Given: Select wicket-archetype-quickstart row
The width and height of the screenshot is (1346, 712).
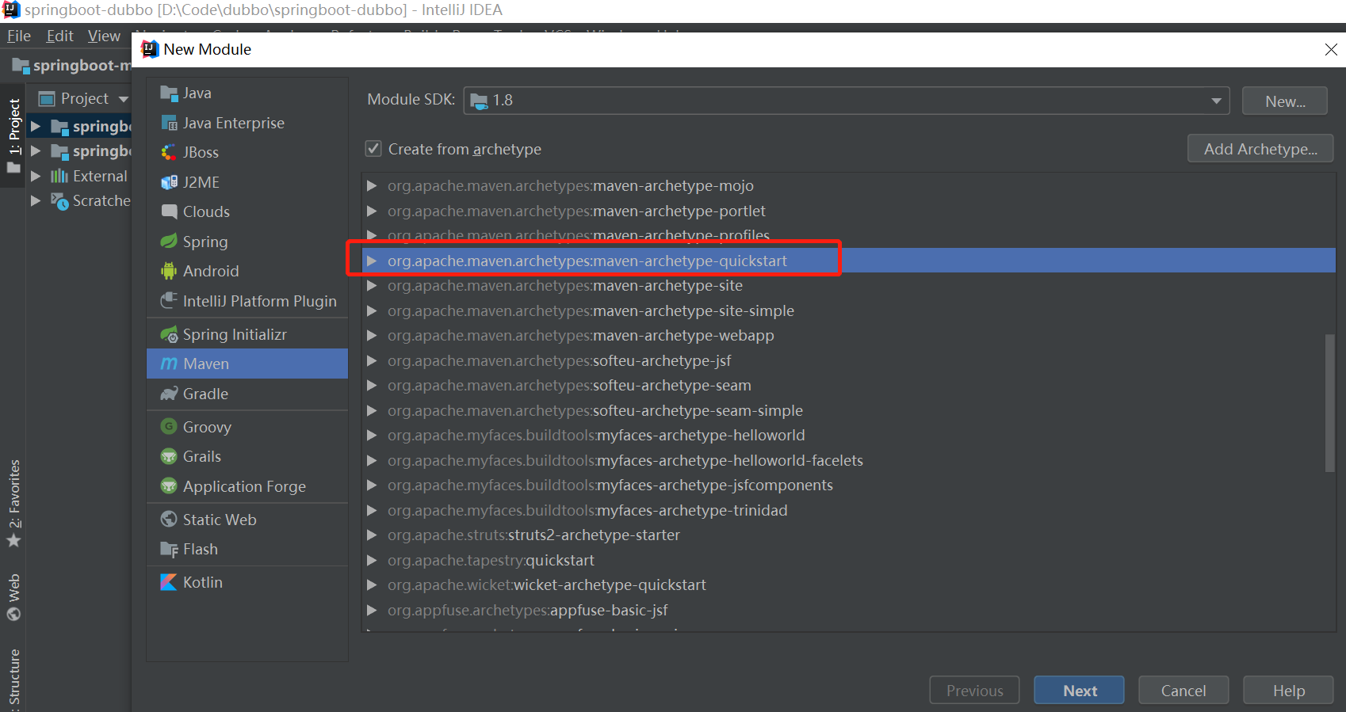Looking at the screenshot, I should [848, 585].
